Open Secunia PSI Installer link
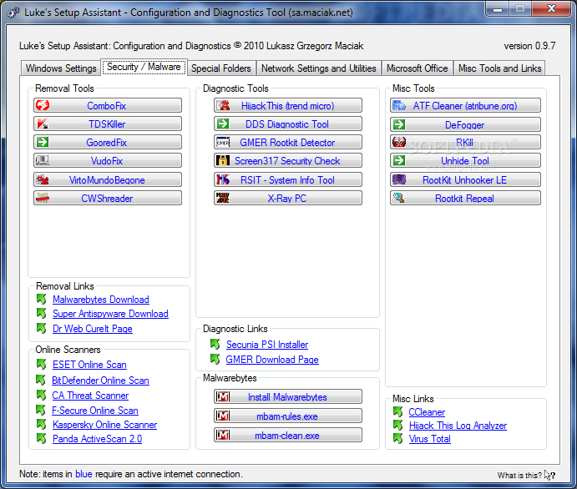 coord(267,345)
